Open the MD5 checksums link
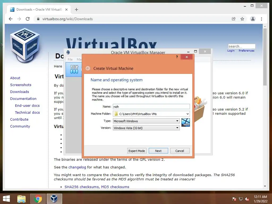272x204 pixels. 115,187
